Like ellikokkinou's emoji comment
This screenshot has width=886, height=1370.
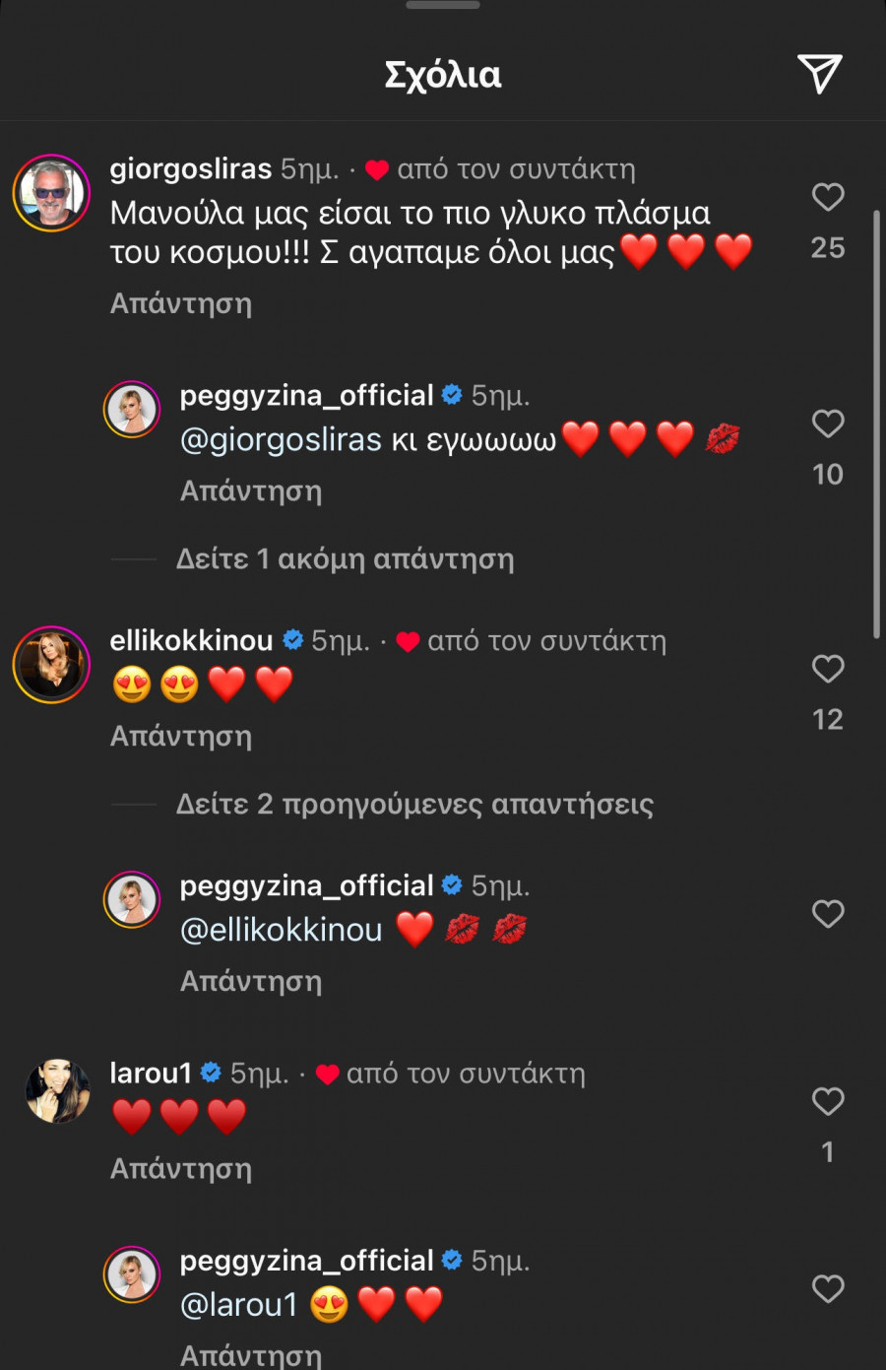click(x=828, y=669)
